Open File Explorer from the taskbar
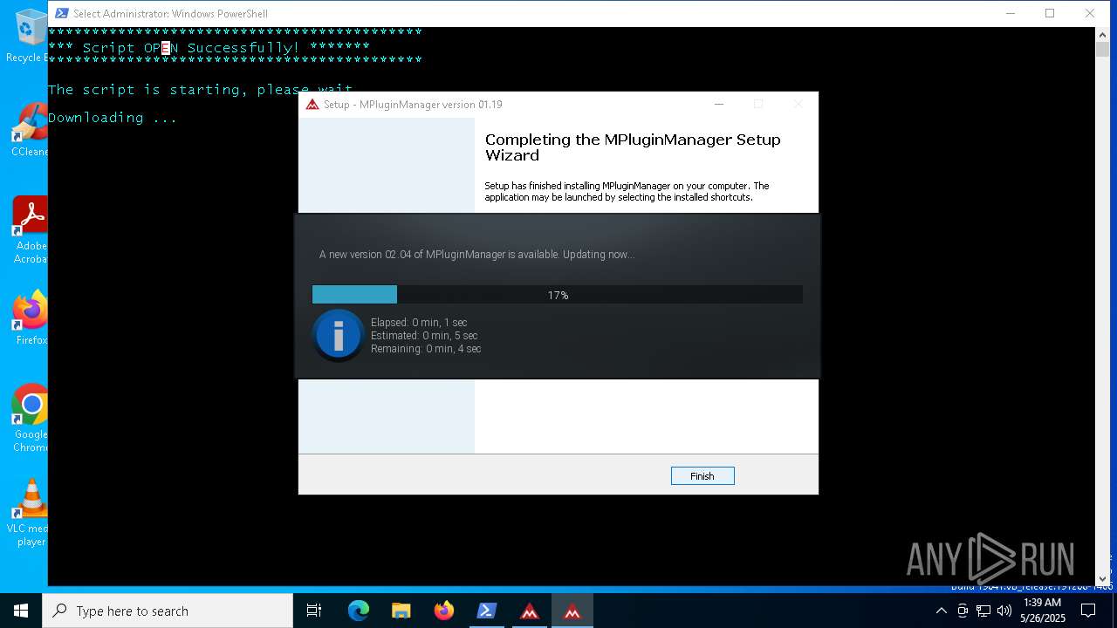Image resolution: width=1117 pixels, height=628 pixels. pos(401,611)
